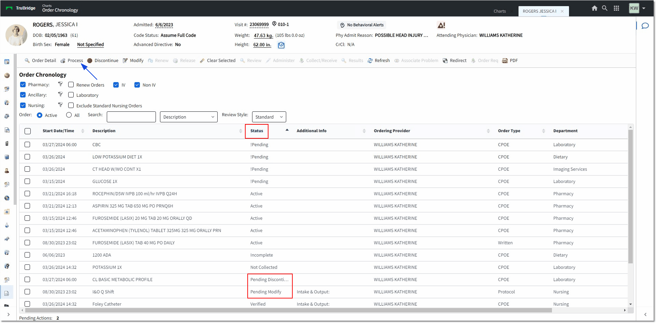Open the Description search dropdown
The width and height of the screenshot is (656, 323).
tap(189, 117)
